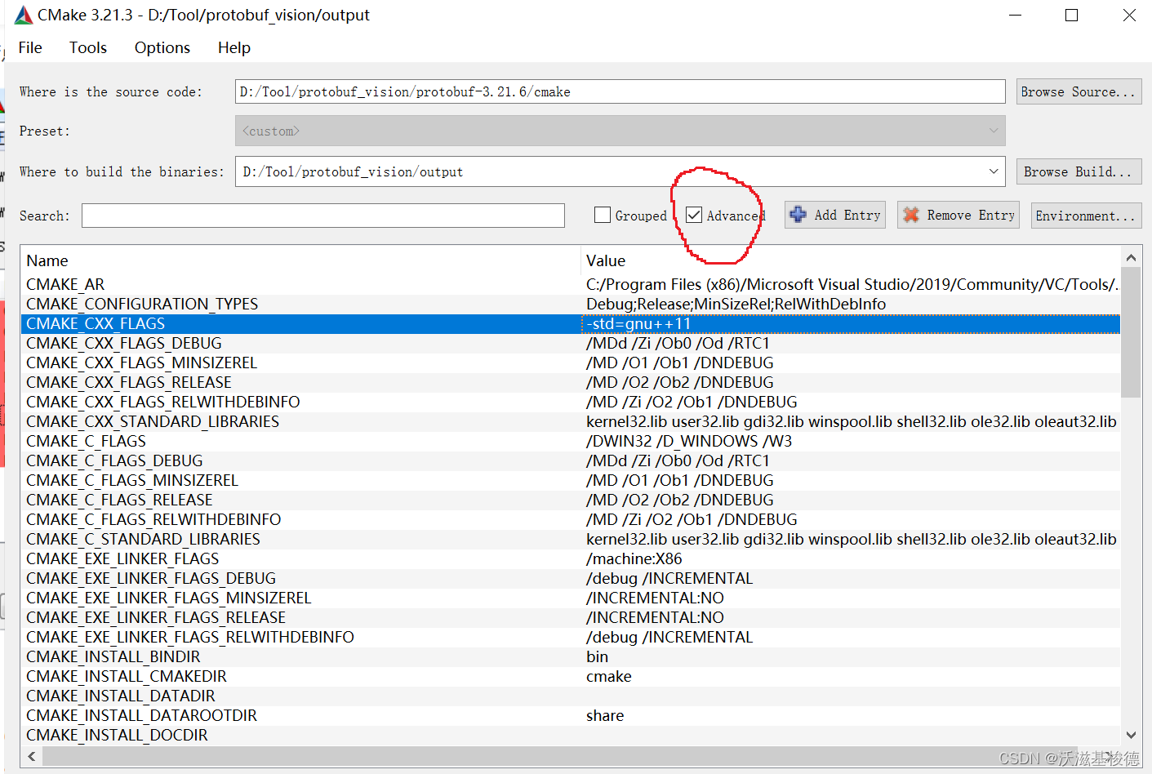Select the CMAKE_INSTALL_CMAKEDIR entry
This screenshot has width=1152, height=774.
[x=127, y=676]
